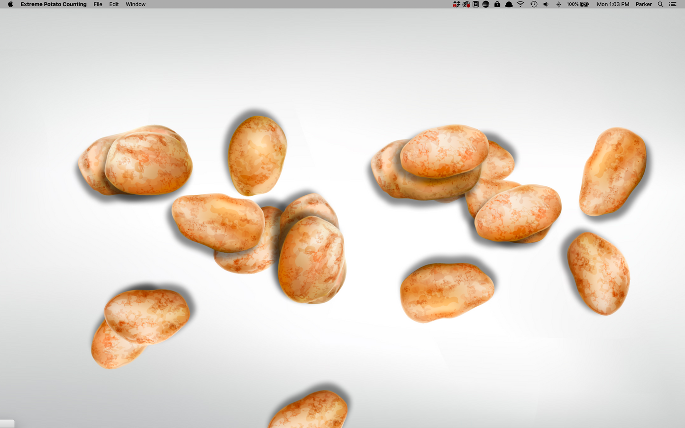The height and width of the screenshot is (428, 685).
Task: Open the Extreme Potato Counting app menu
Action: pos(53,4)
